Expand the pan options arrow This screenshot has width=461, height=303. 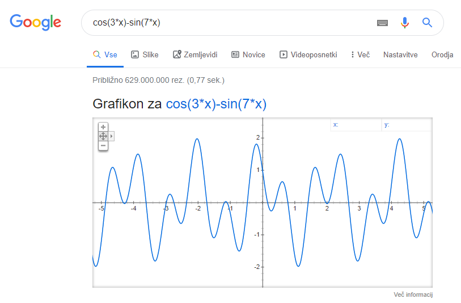pyautogui.click(x=111, y=136)
